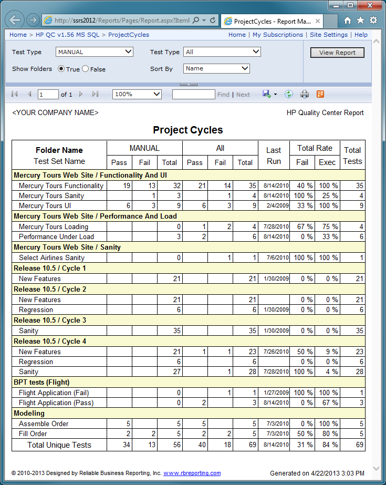Open Site Settings
Image resolution: width=386 pixels, height=485 pixels.
click(x=329, y=35)
